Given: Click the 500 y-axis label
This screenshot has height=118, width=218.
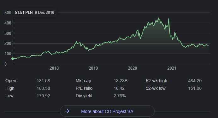Looking at the screenshot, I should (x=8, y=13).
